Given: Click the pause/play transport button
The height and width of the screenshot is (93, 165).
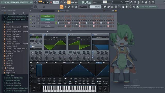Looking at the screenshot, I should click(44, 2).
